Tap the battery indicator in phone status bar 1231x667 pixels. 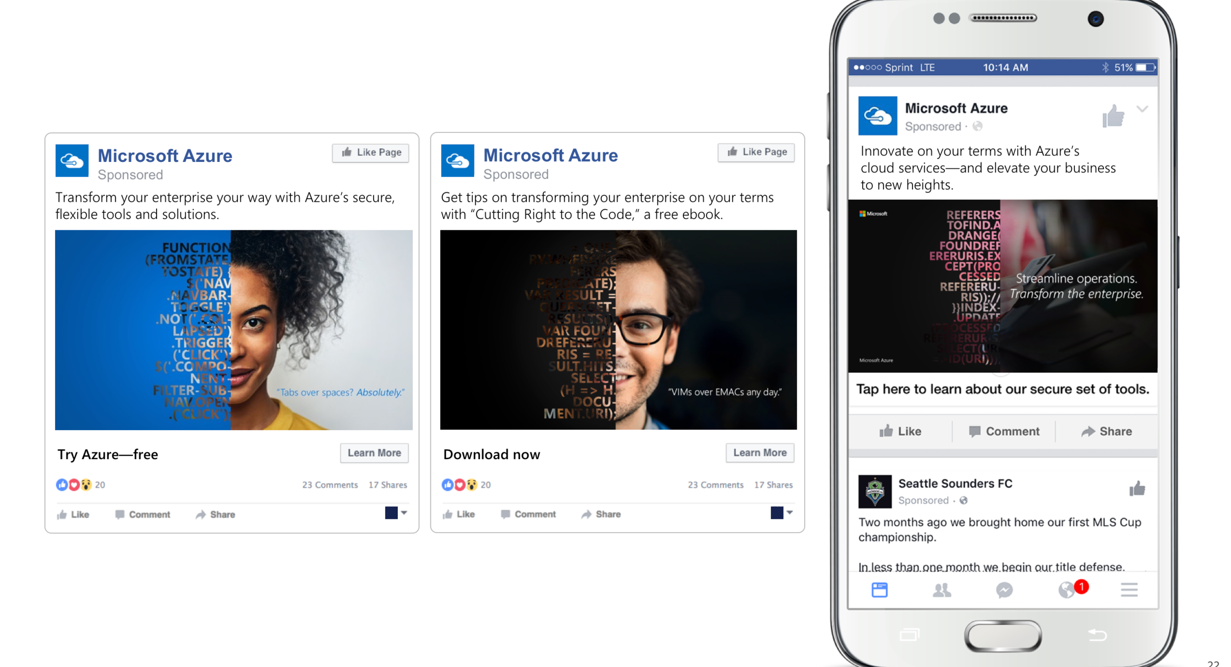(1145, 67)
